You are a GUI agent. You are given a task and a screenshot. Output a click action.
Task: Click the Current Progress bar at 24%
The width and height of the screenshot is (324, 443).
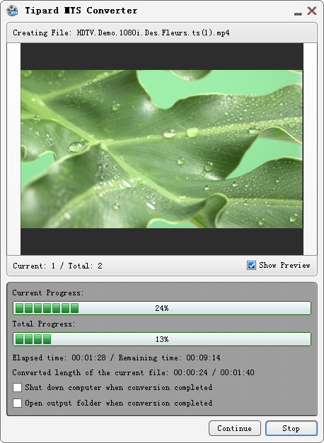[162, 308]
